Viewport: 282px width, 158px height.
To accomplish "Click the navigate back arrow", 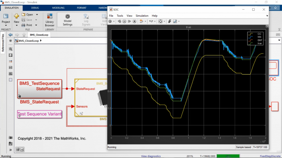I will (x=10, y=35).
